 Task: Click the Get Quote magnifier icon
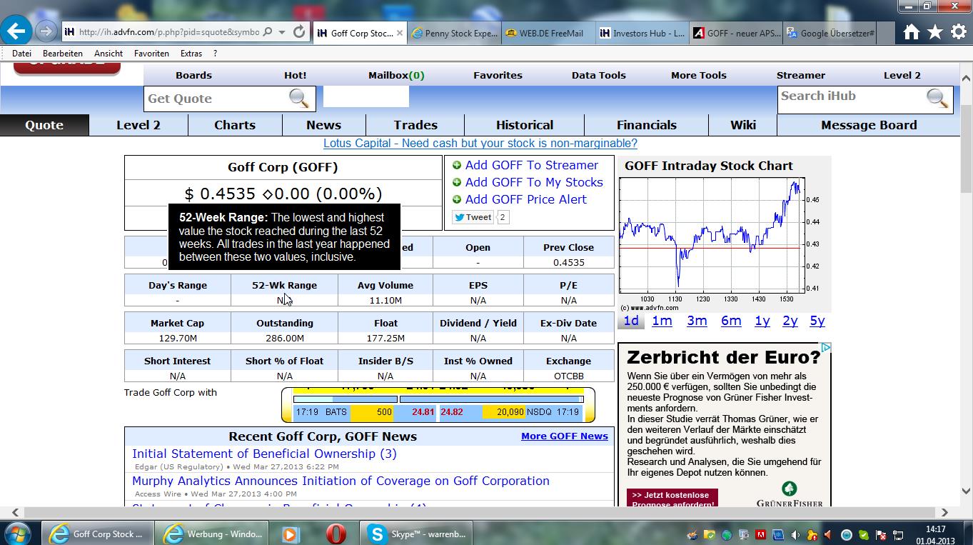[299, 99]
